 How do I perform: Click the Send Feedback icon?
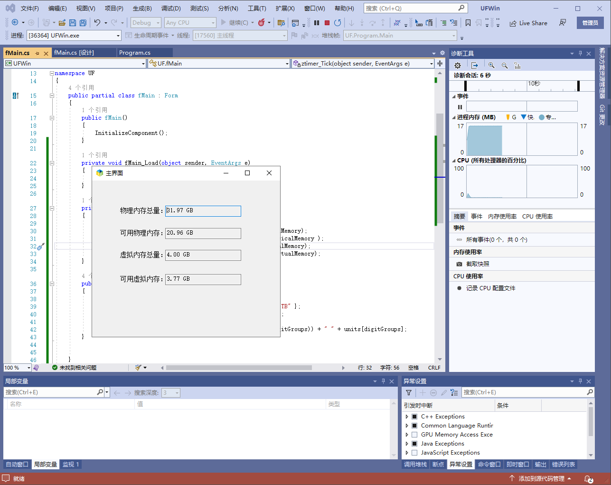563,23
